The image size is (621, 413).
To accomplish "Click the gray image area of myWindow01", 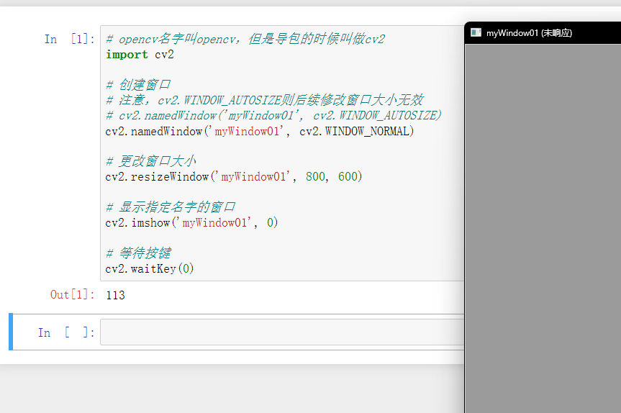I will coord(543,229).
